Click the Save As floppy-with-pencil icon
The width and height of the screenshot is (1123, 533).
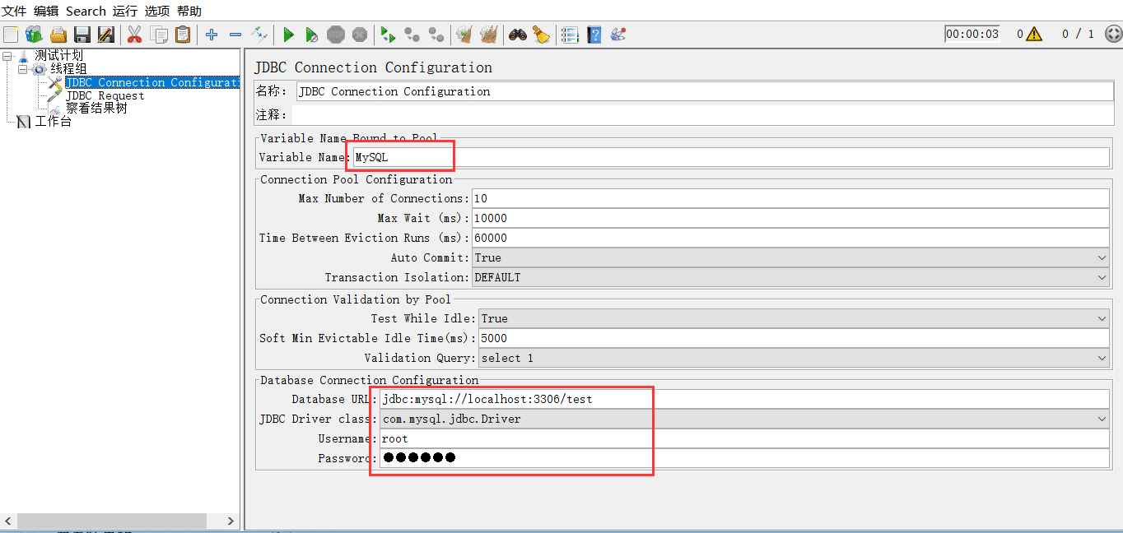(x=106, y=35)
